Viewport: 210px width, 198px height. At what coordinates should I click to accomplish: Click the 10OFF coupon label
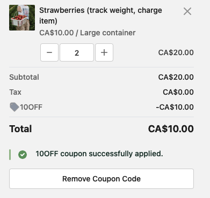point(31,107)
